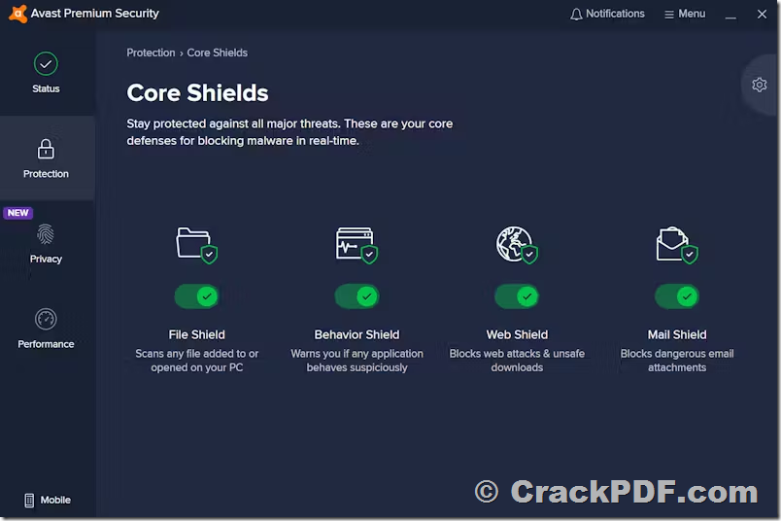This screenshot has width=781, height=521.
Task: Click the Behavior Shield window icon
Action: pos(357,245)
